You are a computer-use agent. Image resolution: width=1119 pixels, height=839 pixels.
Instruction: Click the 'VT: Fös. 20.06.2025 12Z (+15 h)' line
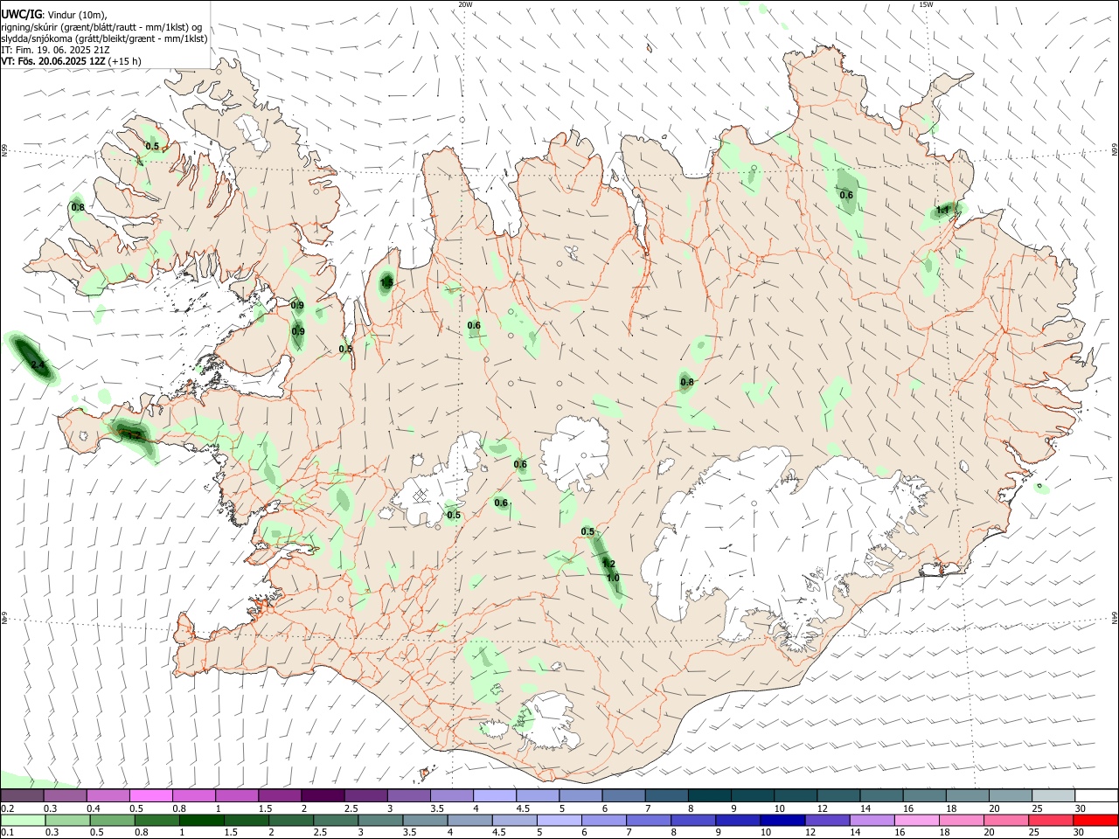(71, 61)
